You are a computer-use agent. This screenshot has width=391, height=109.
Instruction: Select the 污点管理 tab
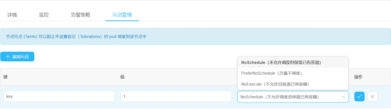coord(122,15)
